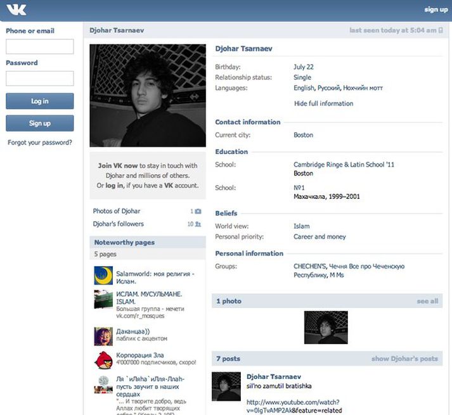Click Single relationship status link

302,77
